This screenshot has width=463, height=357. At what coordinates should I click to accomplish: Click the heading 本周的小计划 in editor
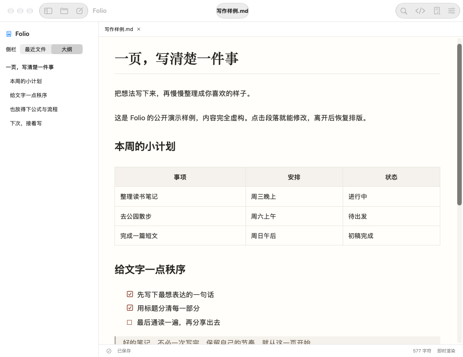(x=145, y=146)
